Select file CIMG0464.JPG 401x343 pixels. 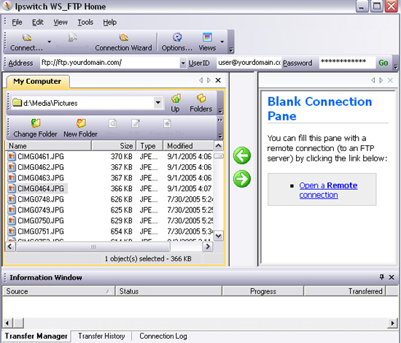41,188
